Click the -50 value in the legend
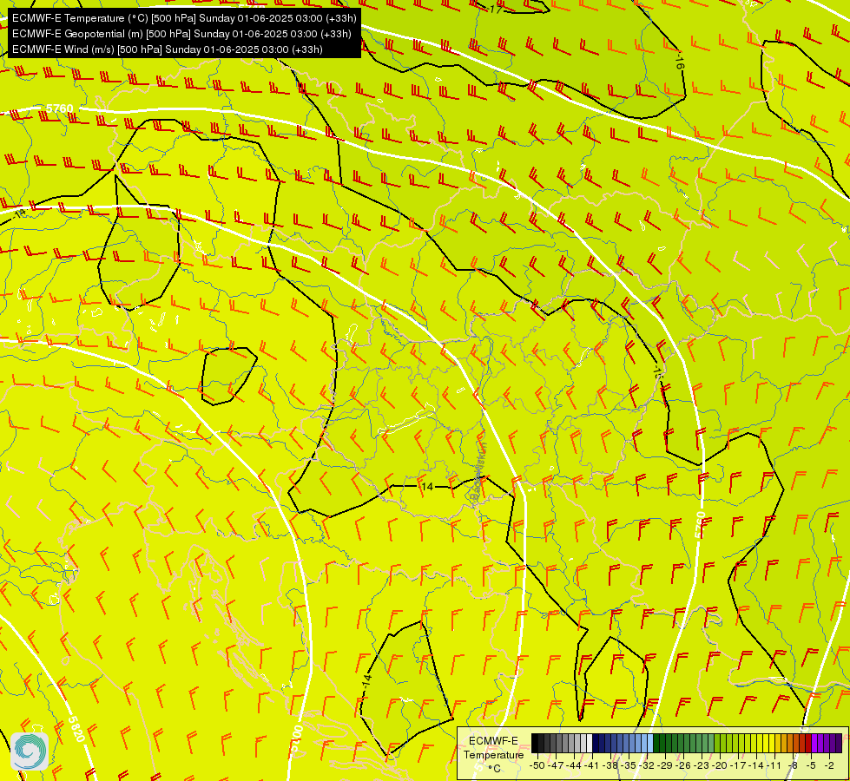Viewport: 850px width, 781px height. [537, 765]
